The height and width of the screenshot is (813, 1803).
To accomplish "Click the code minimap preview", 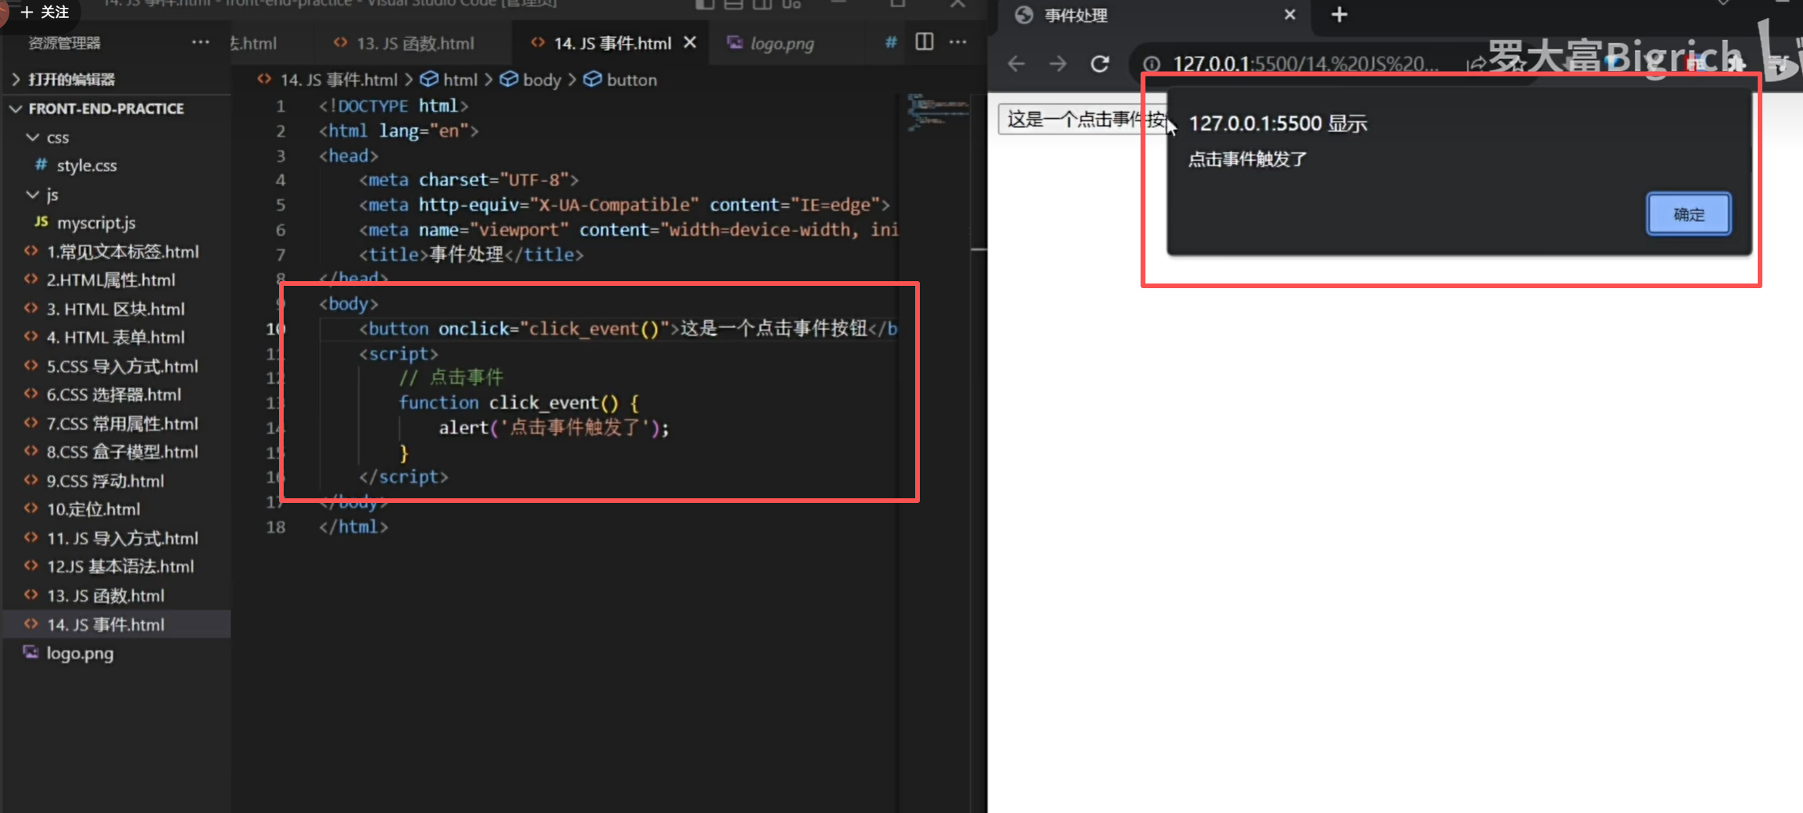I will pos(938,112).
